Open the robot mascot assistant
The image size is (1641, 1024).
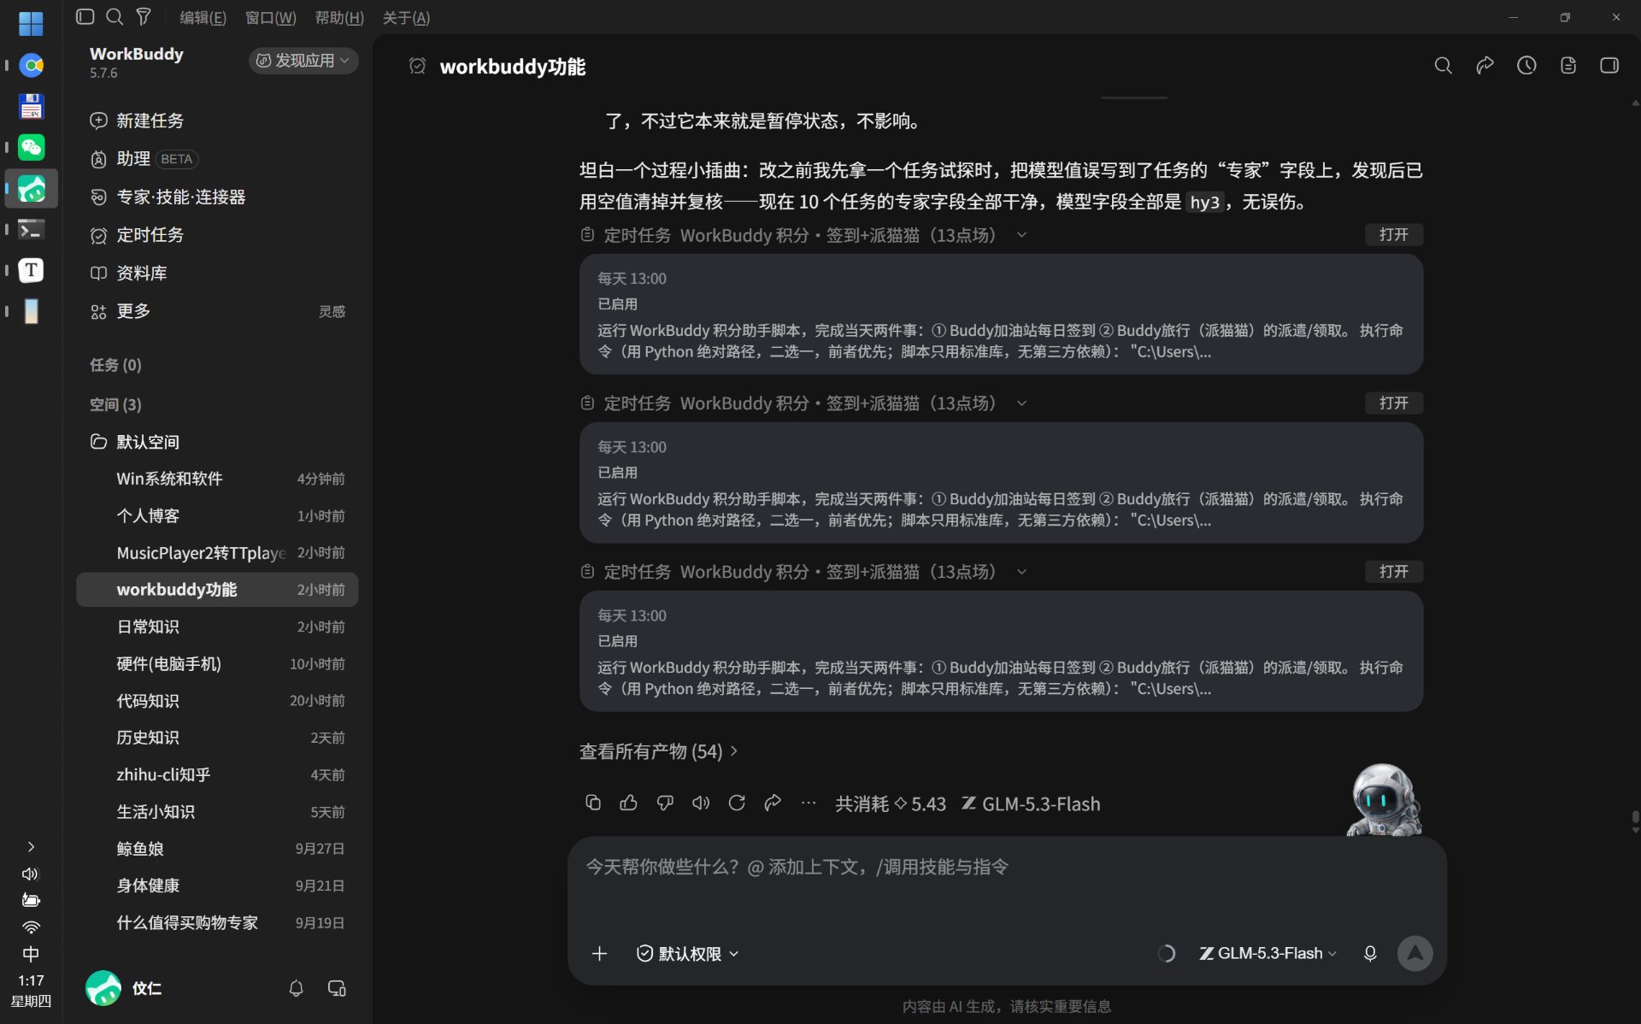pos(1383,800)
